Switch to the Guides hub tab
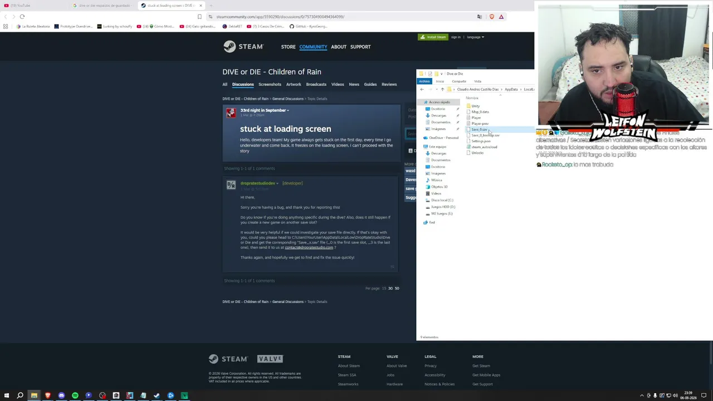Image resolution: width=713 pixels, height=401 pixels. [370, 85]
